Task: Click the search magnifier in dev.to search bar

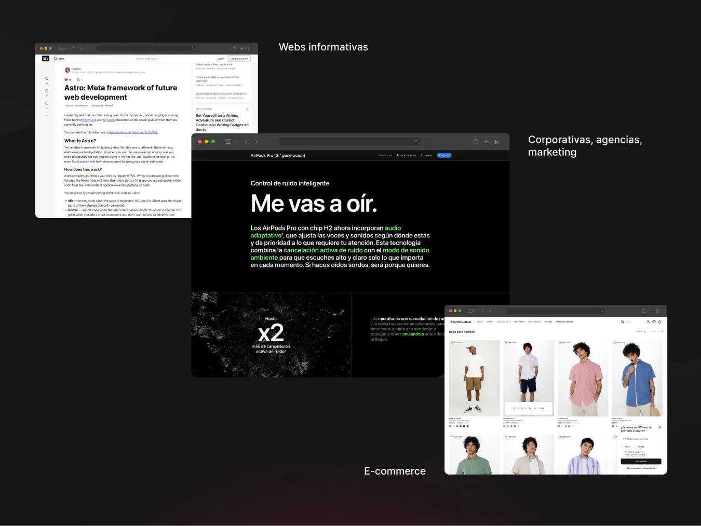Action: tap(56, 59)
